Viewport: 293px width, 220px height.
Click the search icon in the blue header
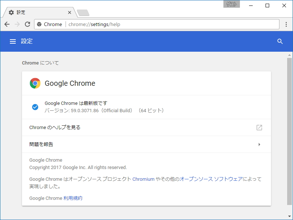(280, 41)
